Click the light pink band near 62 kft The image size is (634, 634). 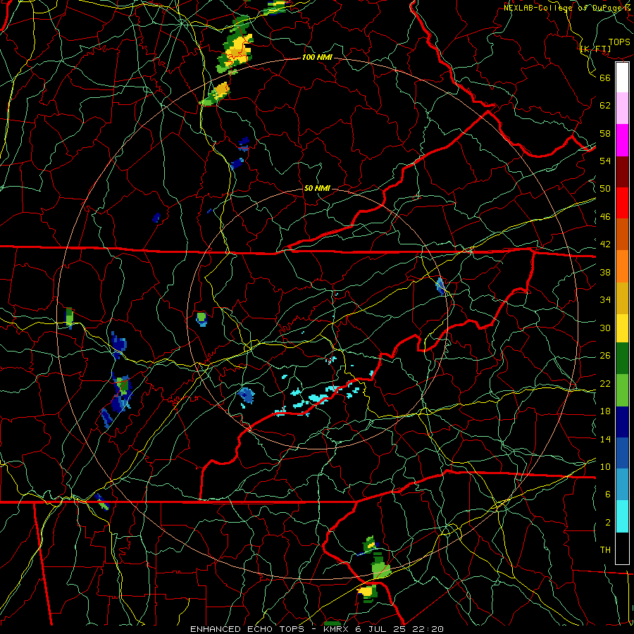click(x=622, y=108)
